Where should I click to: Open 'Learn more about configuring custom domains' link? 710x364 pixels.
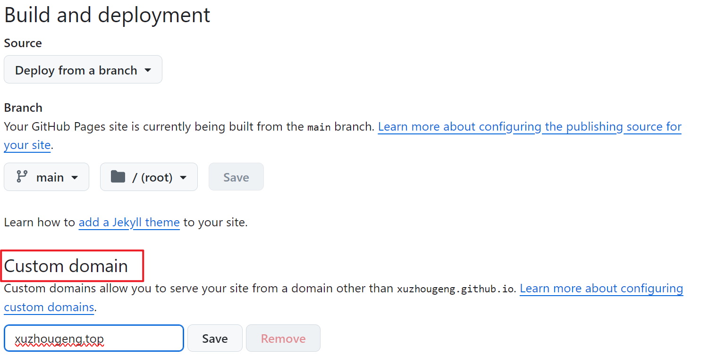point(601,289)
